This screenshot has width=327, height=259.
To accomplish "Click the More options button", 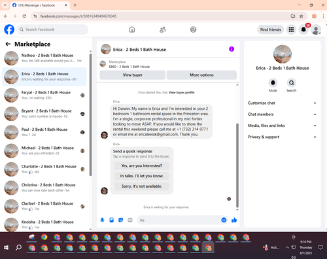I will click(x=201, y=75).
